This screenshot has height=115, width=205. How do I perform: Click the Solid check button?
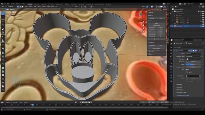pyautogui.click(x=157, y=23)
